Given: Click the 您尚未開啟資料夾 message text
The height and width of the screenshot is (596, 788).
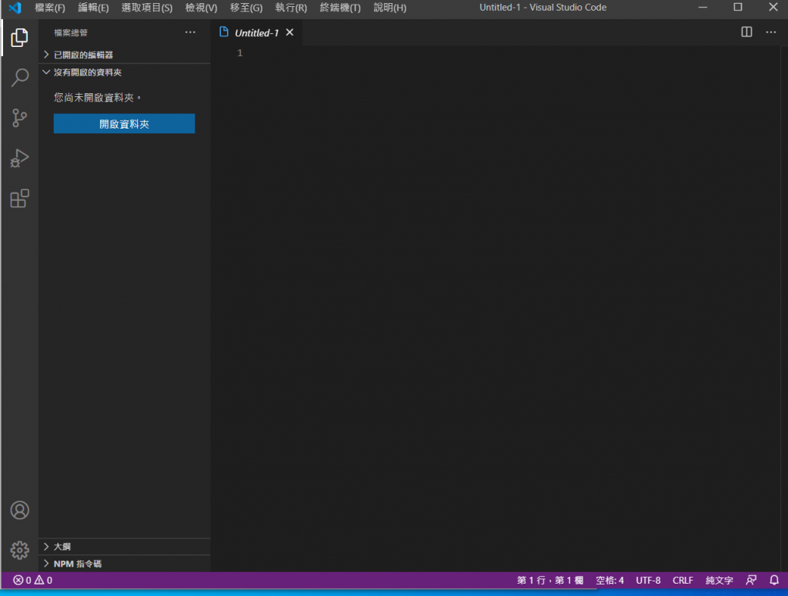Looking at the screenshot, I should click(x=97, y=98).
